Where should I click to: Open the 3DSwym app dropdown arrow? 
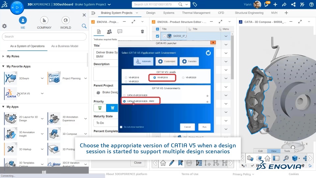42,78
